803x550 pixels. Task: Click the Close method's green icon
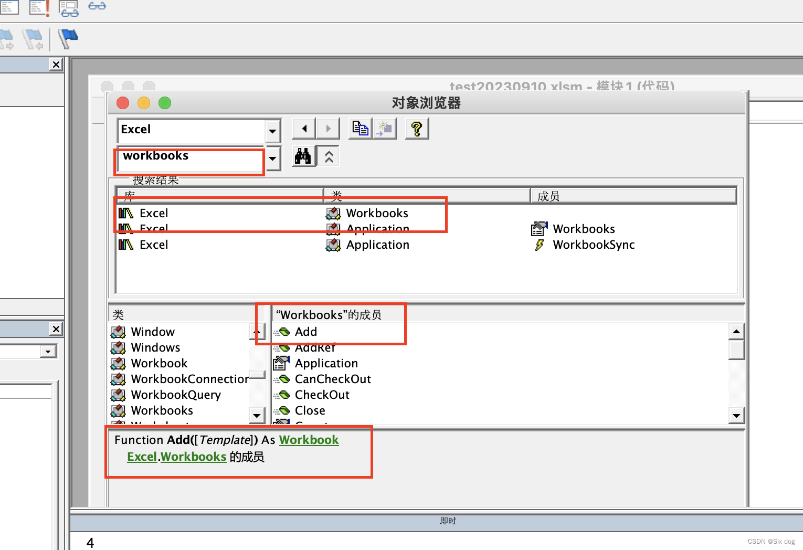282,410
